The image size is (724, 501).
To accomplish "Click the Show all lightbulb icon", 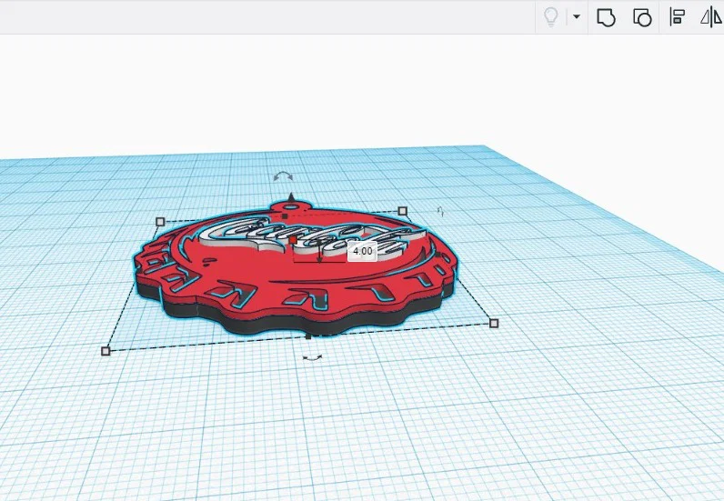I will pos(550,17).
